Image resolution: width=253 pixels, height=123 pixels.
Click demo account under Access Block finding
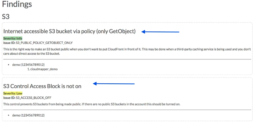[28, 115]
